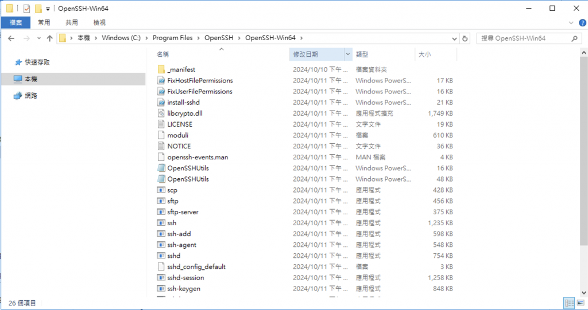The image size is (588, 310).
Task: Click the _manifest folder icon
Action: tap(161, 69)
